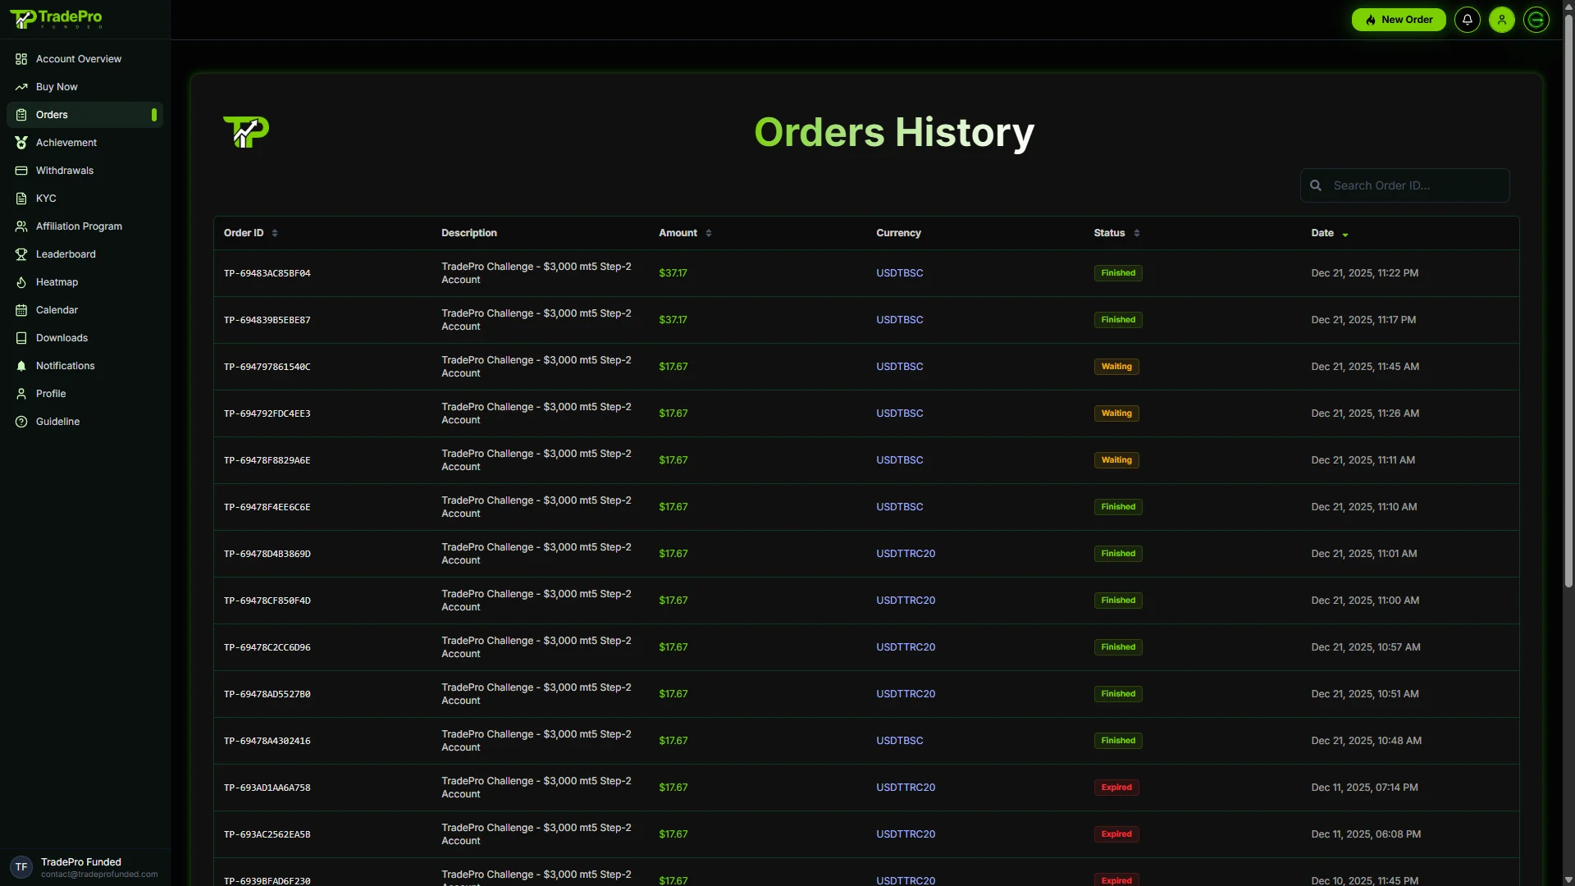Click the Account Overview grid icon
The image size is (1575, 886).
[x=21, y=59]
